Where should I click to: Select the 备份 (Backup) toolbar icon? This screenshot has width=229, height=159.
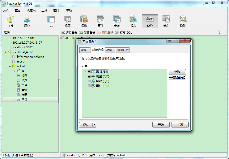pos(150,21)
